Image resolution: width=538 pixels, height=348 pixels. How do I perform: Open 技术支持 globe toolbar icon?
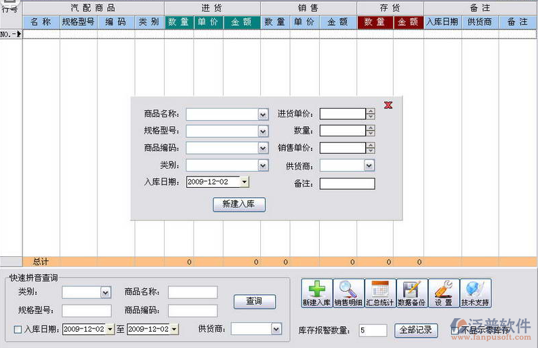475,293
